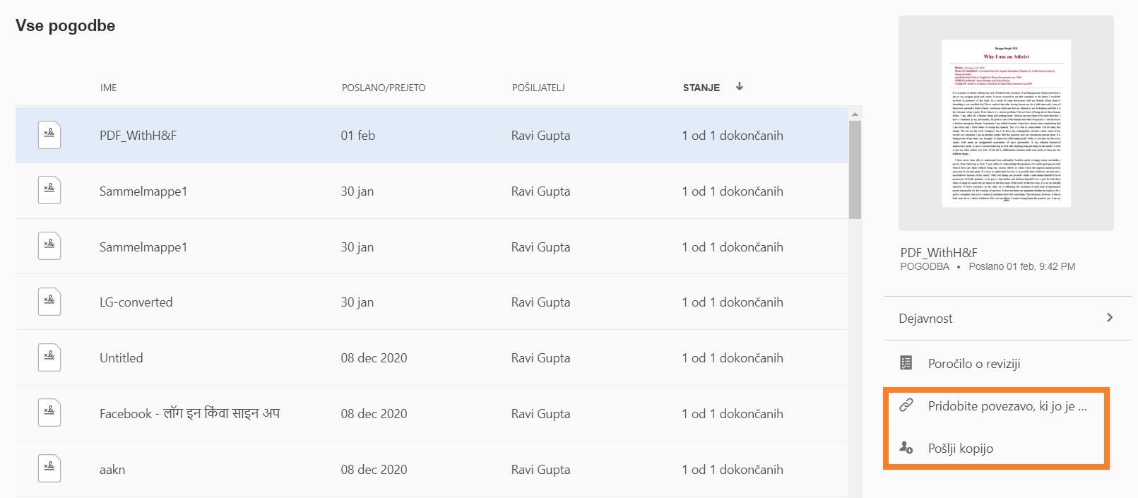Open the Poročilo o reviziji option
This screenshot has height=498, width=1138.
[973, 364]
